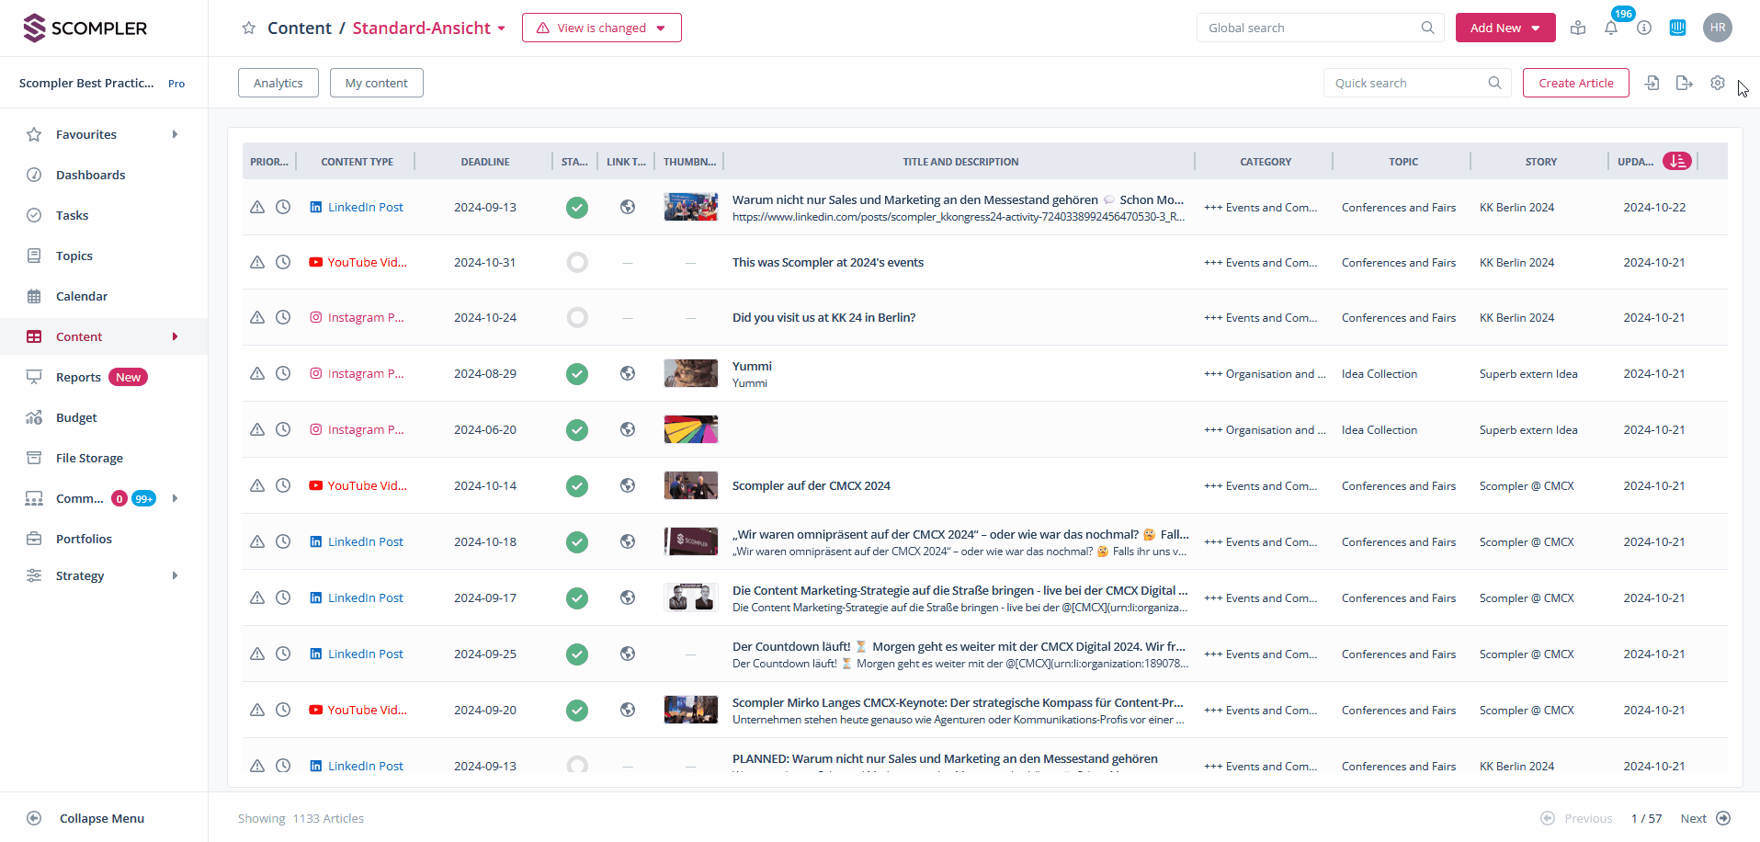Viewport: 1760px width, 842px height.
Task: Toggle the favourite star next to Content heading
Action: pos(248,28)
